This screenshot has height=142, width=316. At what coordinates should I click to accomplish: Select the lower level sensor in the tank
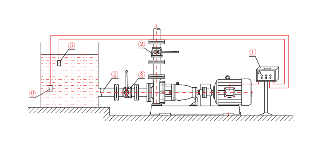coord(50,88)
